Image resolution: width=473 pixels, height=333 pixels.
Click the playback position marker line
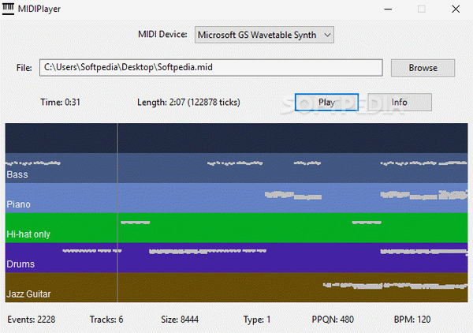click(x=117, y=212)
